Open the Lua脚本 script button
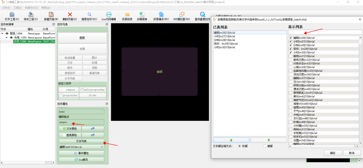Viewport: 363px width, 168px height. coord(82,160)
